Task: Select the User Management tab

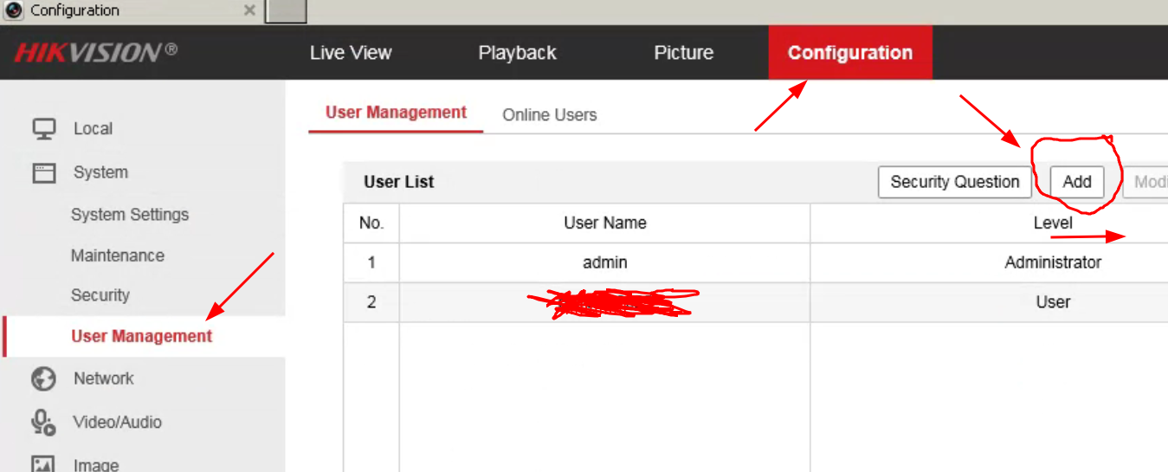Action: (x=396, y=113)
